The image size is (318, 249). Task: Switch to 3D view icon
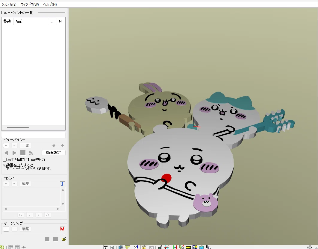[17, 247]
